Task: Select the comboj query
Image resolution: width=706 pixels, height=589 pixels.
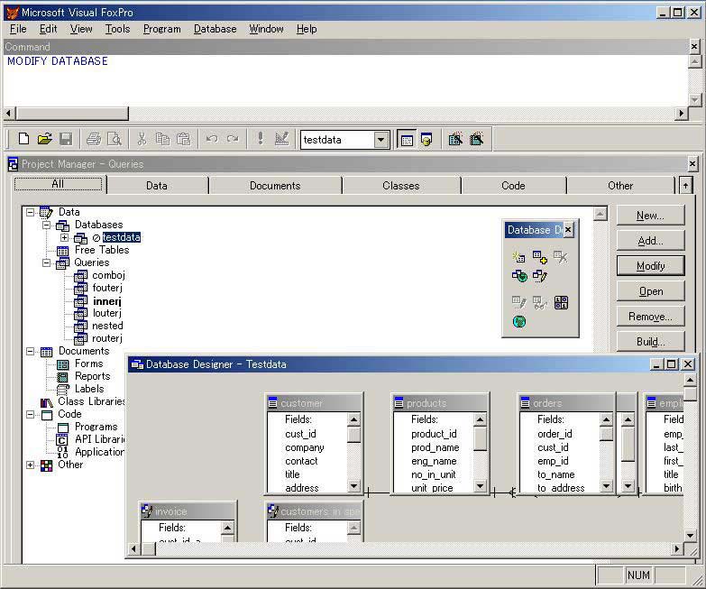Action: point(108,275)
